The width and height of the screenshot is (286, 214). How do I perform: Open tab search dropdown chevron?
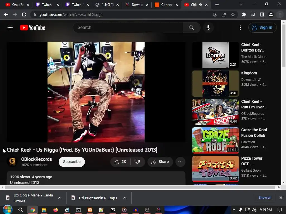click(x=241, y=4)
